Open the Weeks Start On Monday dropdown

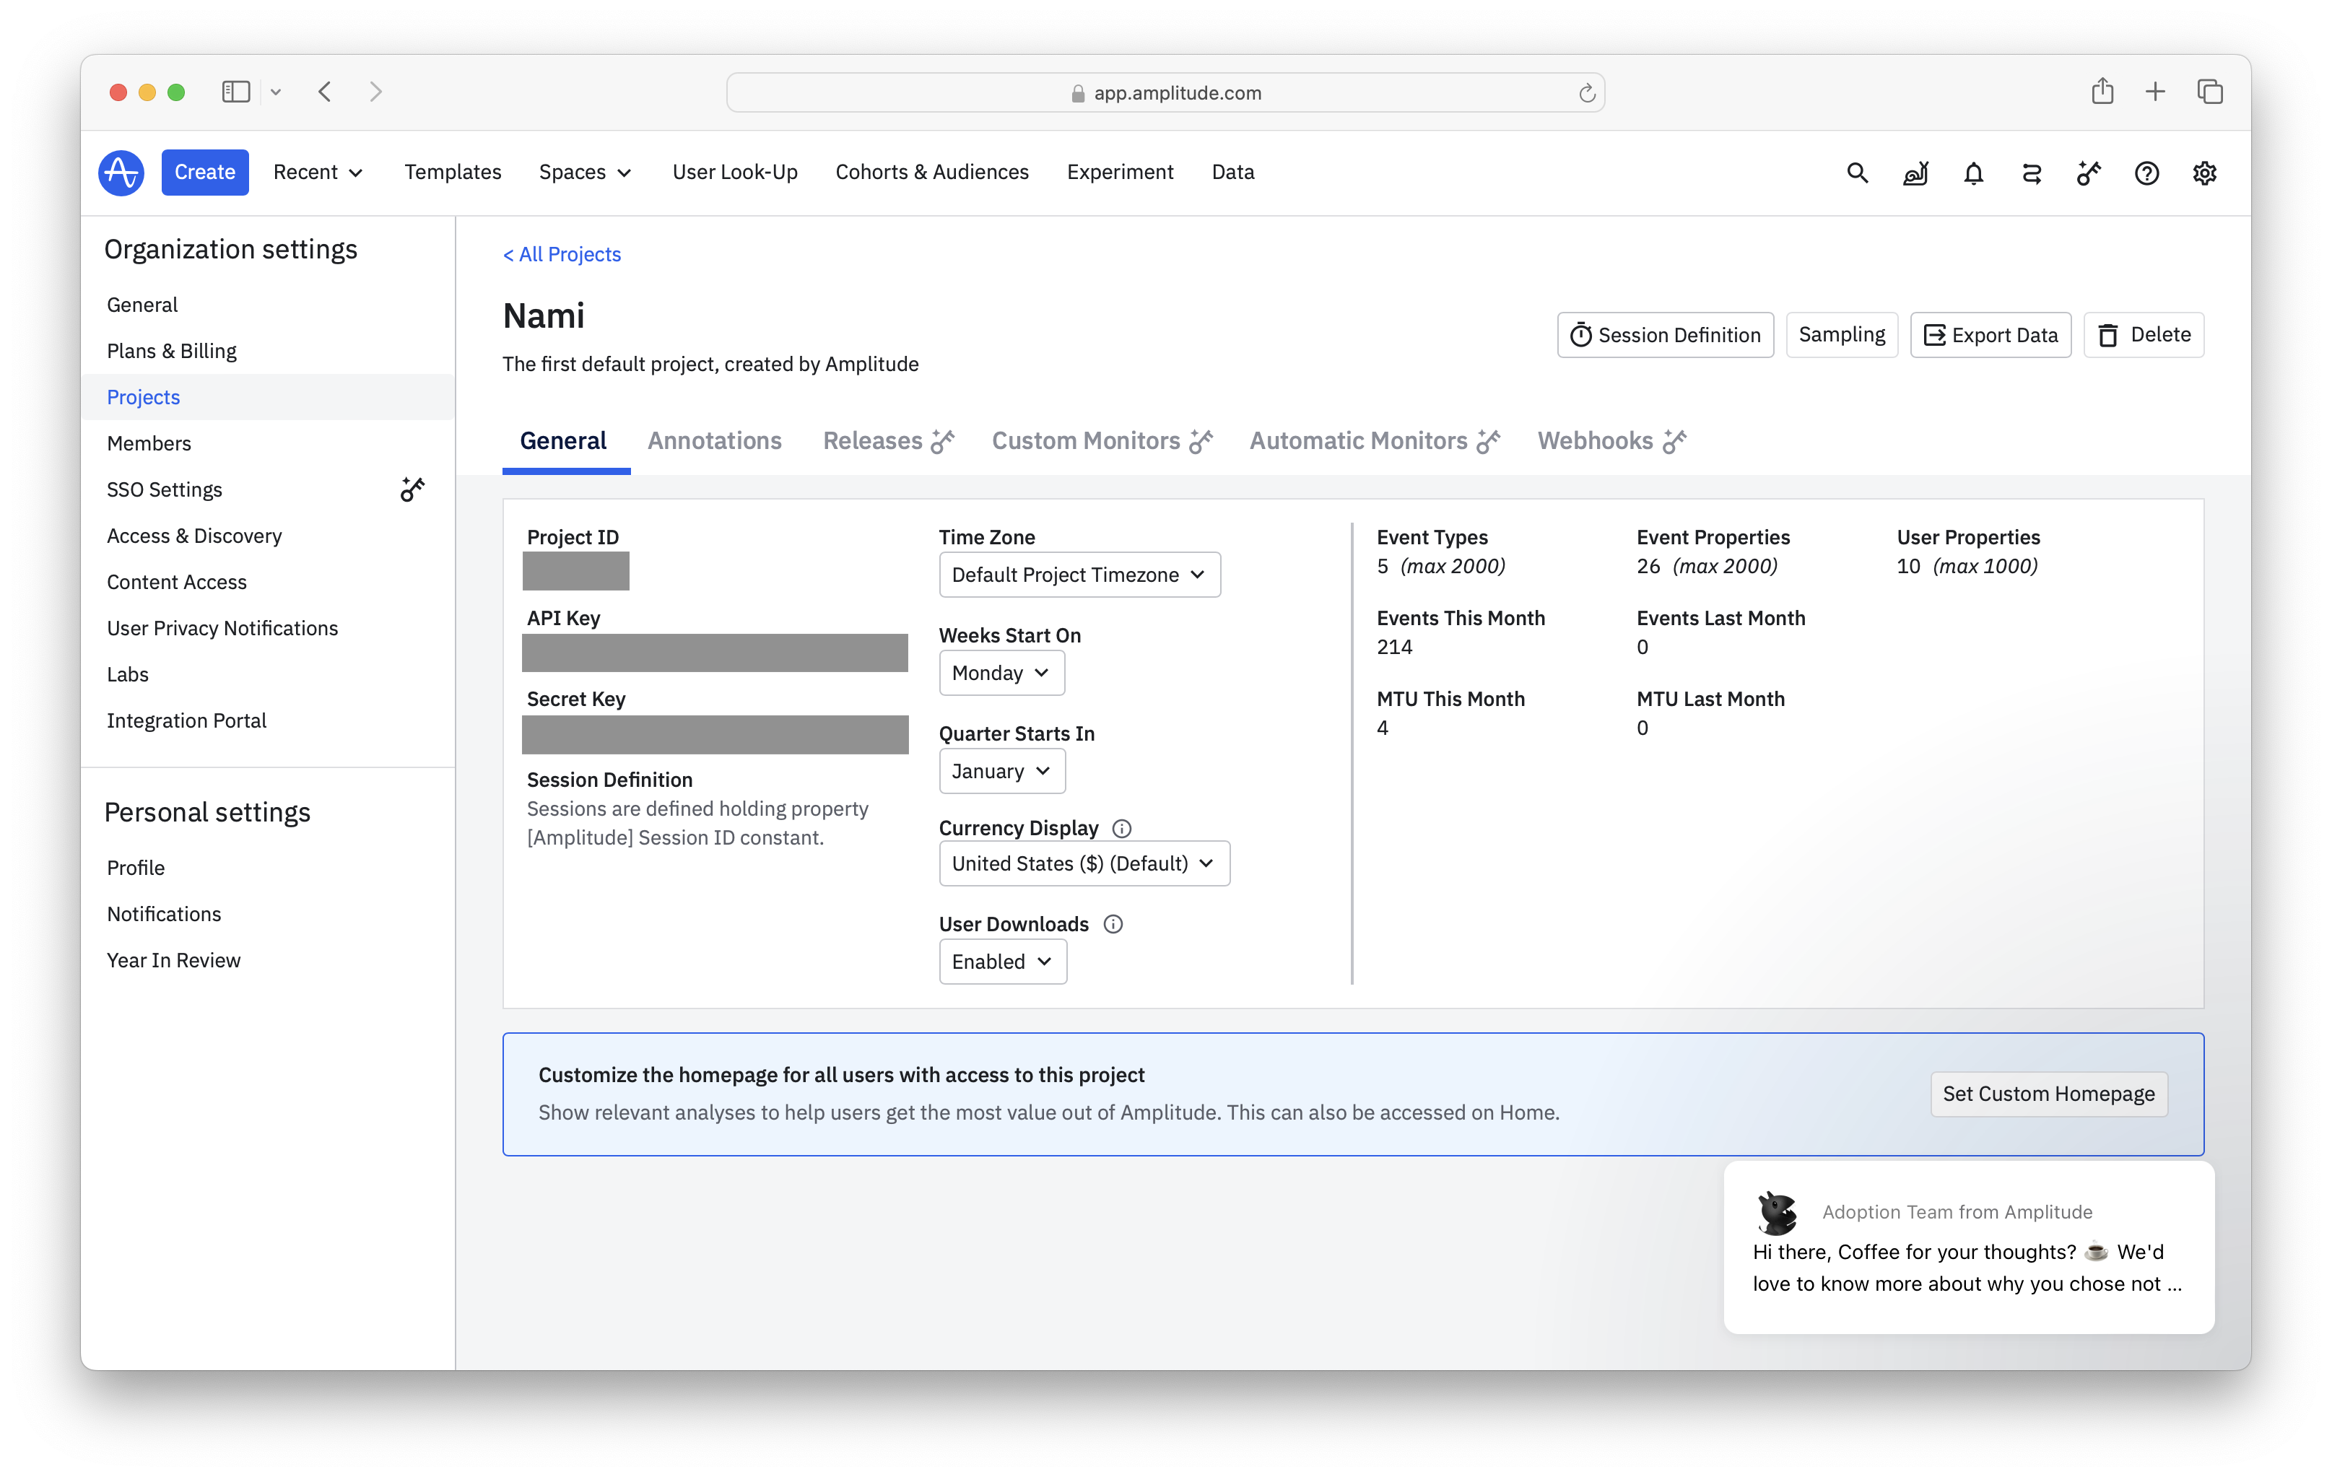click(1001, 673)
